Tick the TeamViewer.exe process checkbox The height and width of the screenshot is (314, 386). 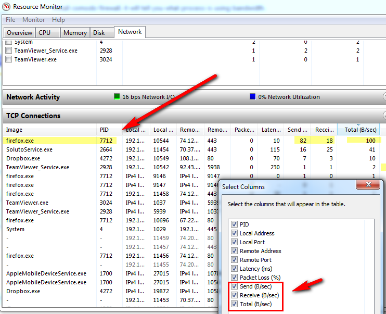point(8,59)
